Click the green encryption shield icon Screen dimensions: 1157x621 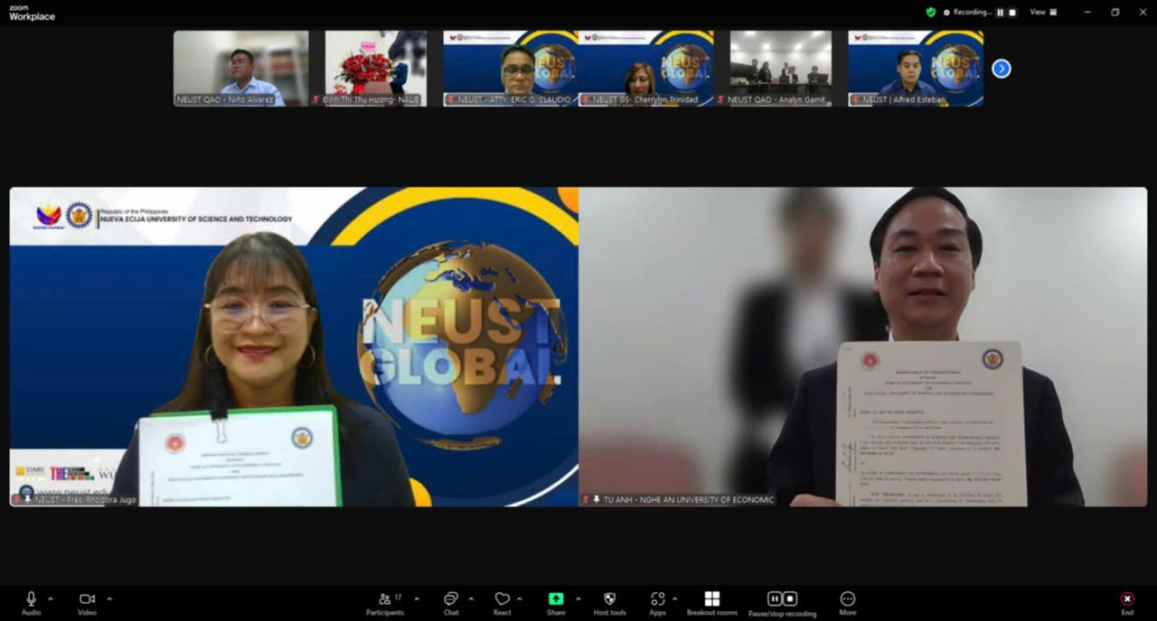pos(931,12)
